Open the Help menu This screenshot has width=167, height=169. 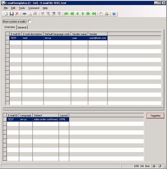click(45, 8)
